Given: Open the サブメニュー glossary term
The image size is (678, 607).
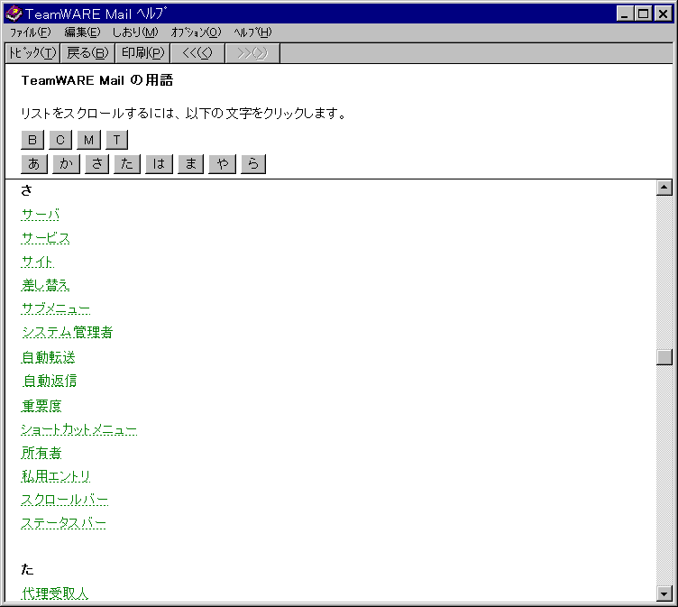Looking at the screenshot, I should [56, 308].
